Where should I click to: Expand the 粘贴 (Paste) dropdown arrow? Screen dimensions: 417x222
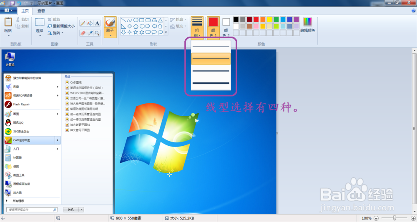[x=8, y=35]
